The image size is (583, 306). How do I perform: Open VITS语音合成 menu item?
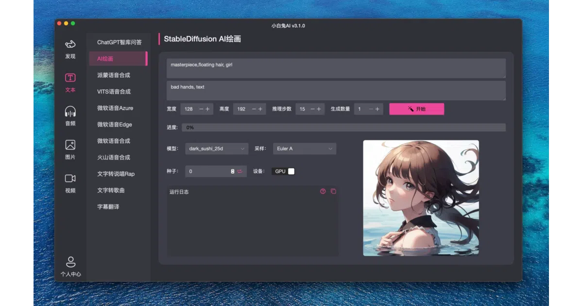click(x=114, y=92)
